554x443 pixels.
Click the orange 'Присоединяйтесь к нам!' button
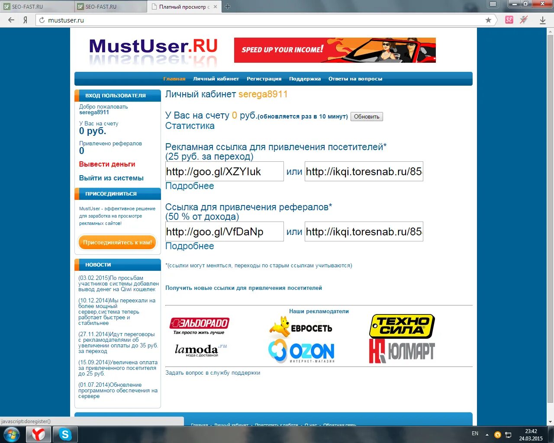[x=117, y=242]
